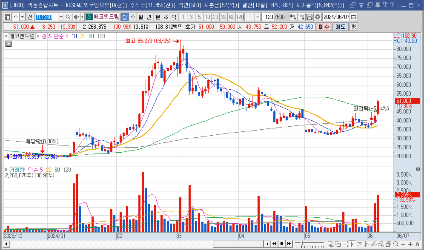Switch the chart to the weekly (주) period

pos(133,17)
